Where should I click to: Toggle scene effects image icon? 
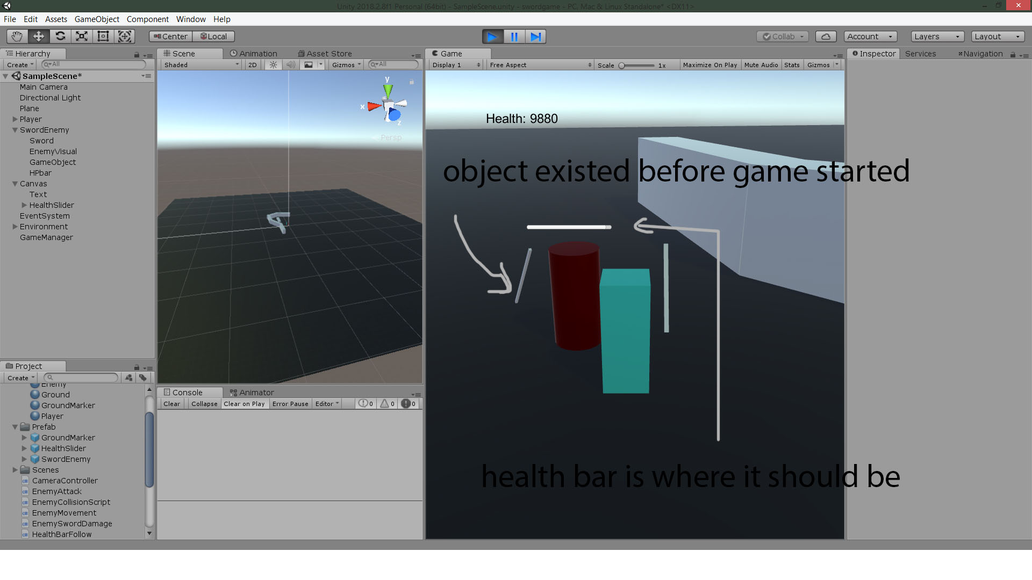(x=309, y=65)
